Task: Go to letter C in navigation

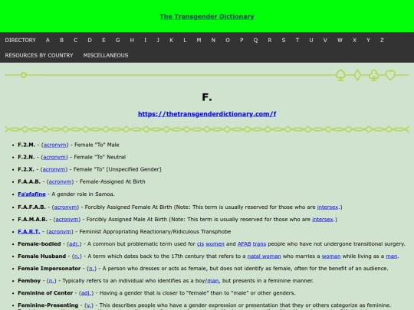Action: tap(75, 40)
